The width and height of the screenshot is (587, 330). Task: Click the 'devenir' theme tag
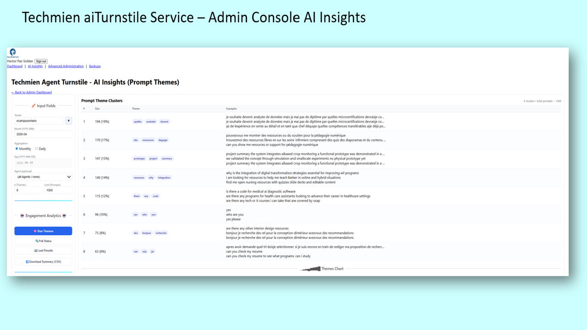point(165,122)
